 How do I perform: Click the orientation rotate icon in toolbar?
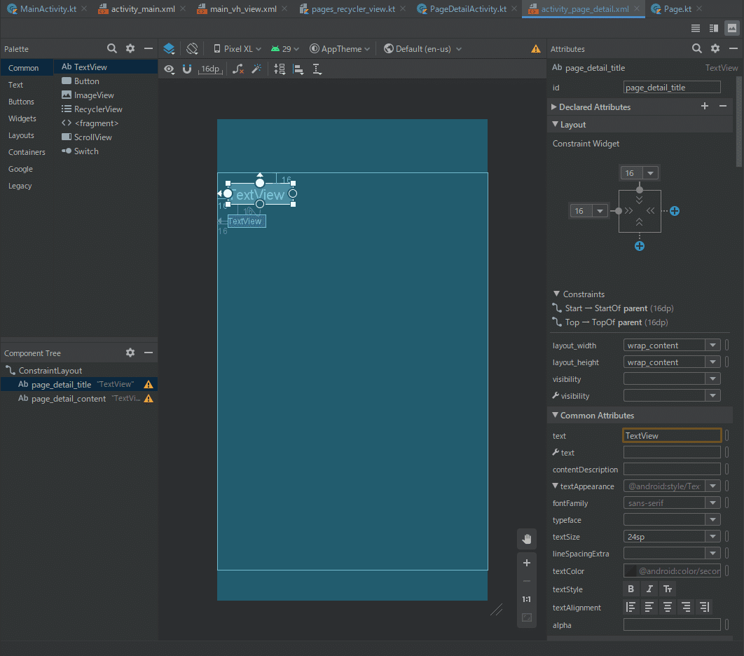point(192,49)
